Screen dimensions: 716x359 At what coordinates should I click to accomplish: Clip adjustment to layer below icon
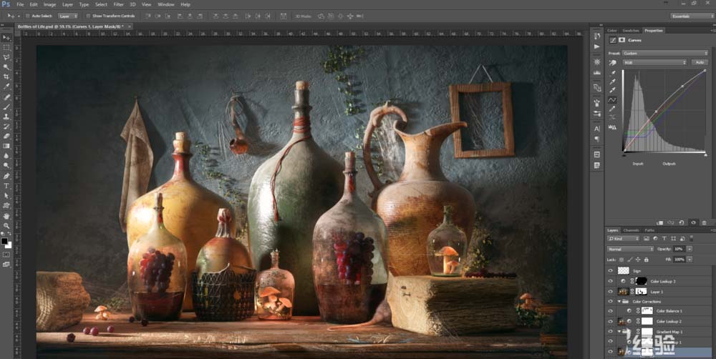coord(660,222)
